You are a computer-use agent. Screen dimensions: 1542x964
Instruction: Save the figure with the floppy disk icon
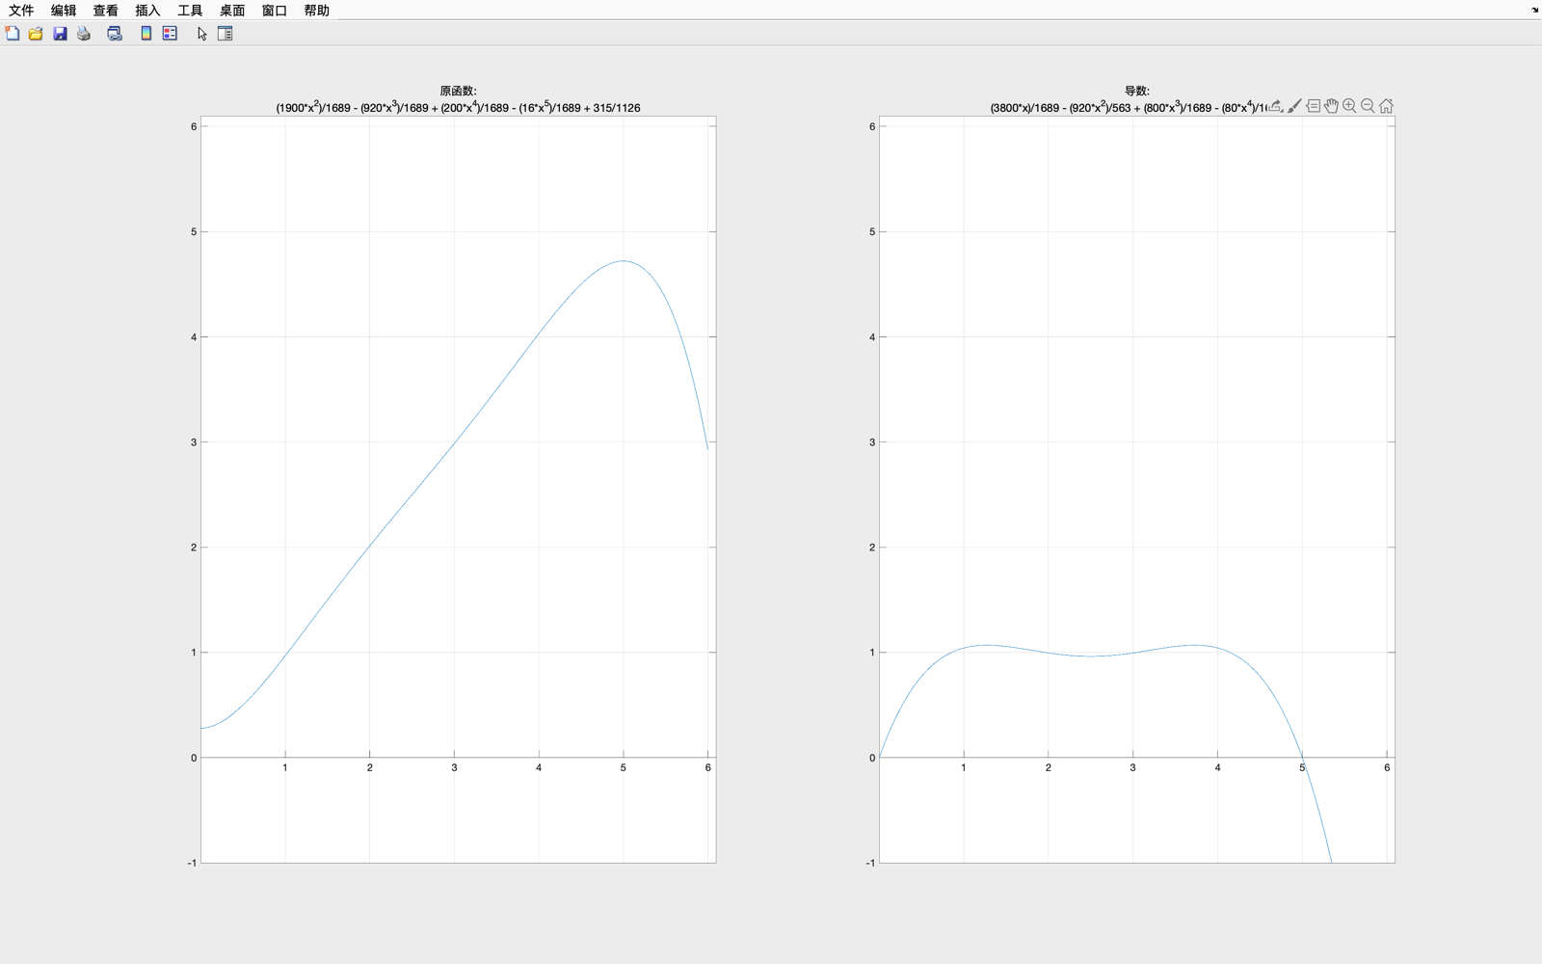(x=60, y=34)
